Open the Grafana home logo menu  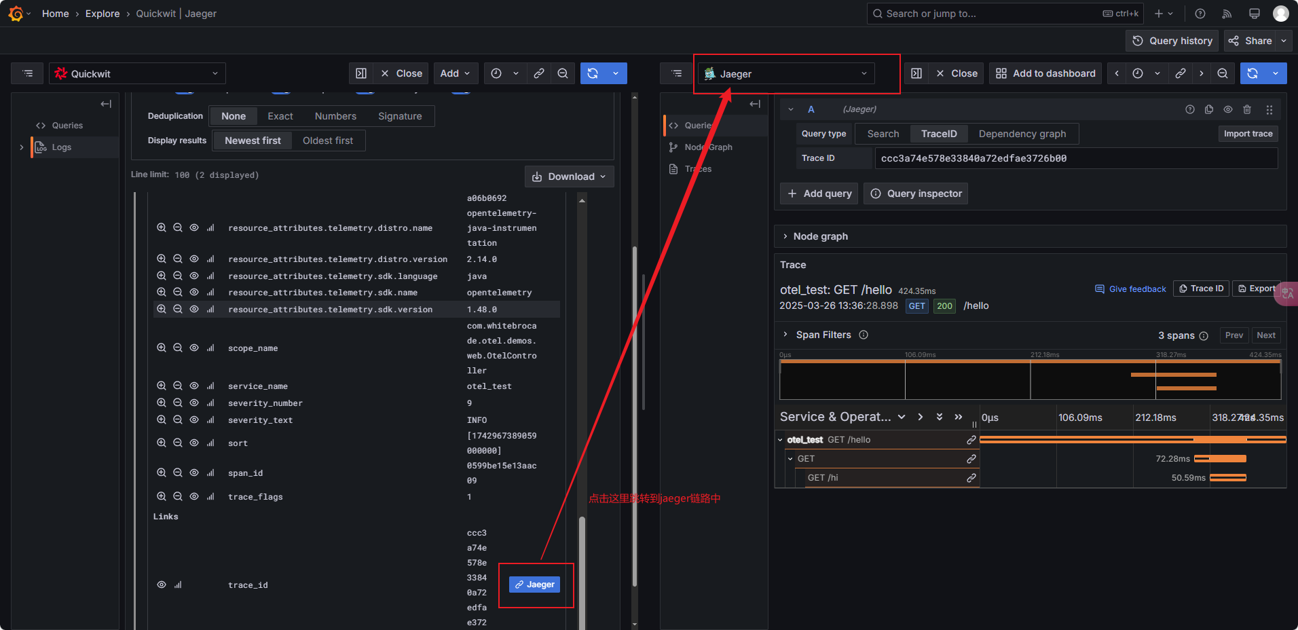tap(16, 14)
